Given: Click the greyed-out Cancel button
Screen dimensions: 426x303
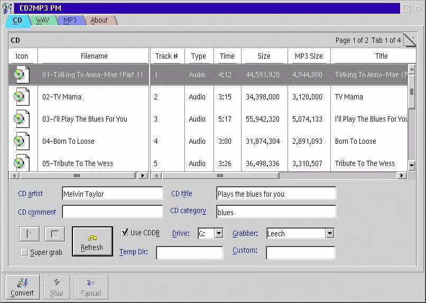Looking at the screenshot, I should tap(91, 287).
